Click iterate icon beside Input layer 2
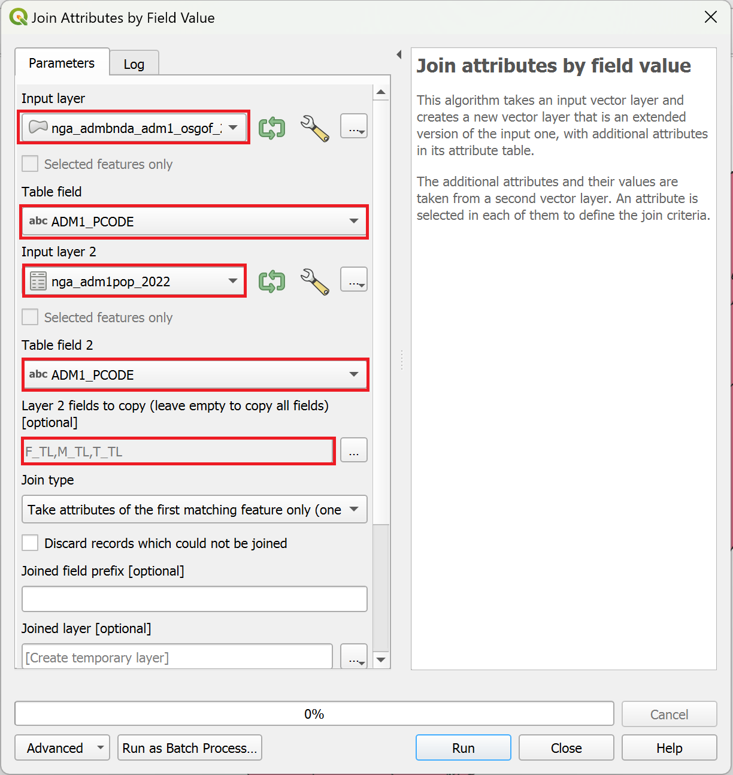The height and width of the screenshot is (775, 733). (271, 281)
